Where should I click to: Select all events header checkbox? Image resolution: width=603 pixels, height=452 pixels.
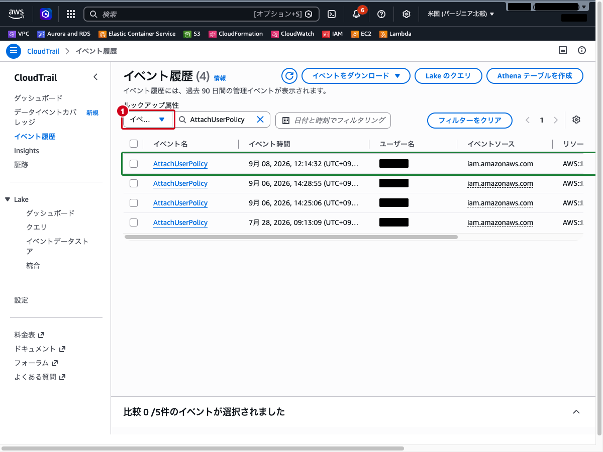134,144
